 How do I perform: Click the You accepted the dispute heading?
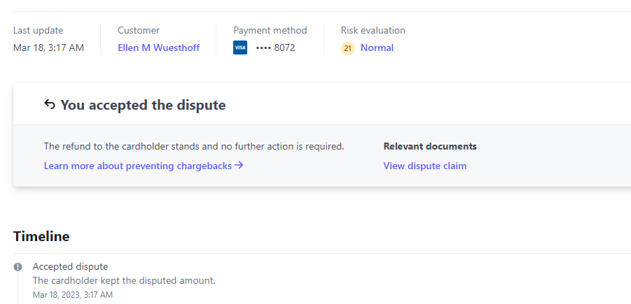tap(143, 106)
